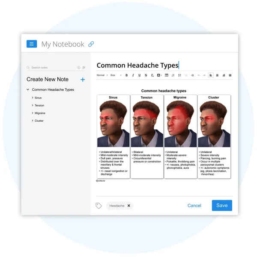
Task: Expand the Cluster note chevron
Action: (x=33, y=120)
